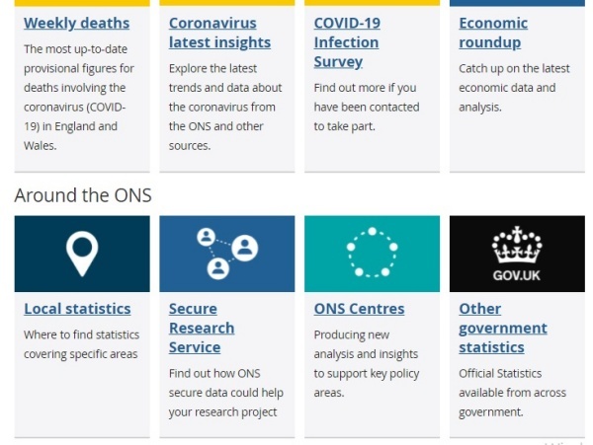Click the Around the ONS heading
The width and height of the screenshot is (593, 445).
coord(83,195)
